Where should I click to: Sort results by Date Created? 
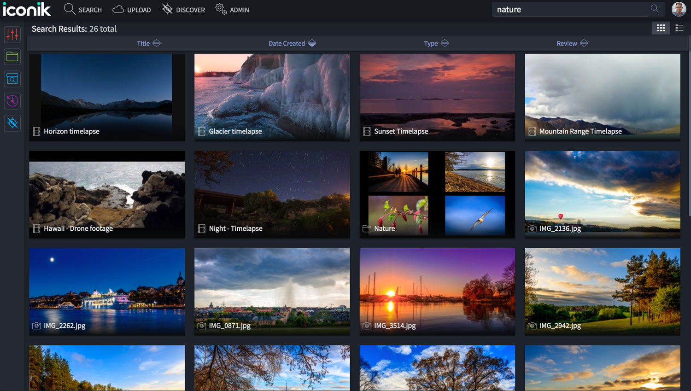(x=292, y=43)
